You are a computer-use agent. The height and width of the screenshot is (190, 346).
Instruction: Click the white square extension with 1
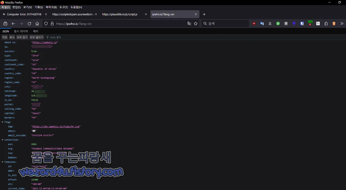coord(318,24)
